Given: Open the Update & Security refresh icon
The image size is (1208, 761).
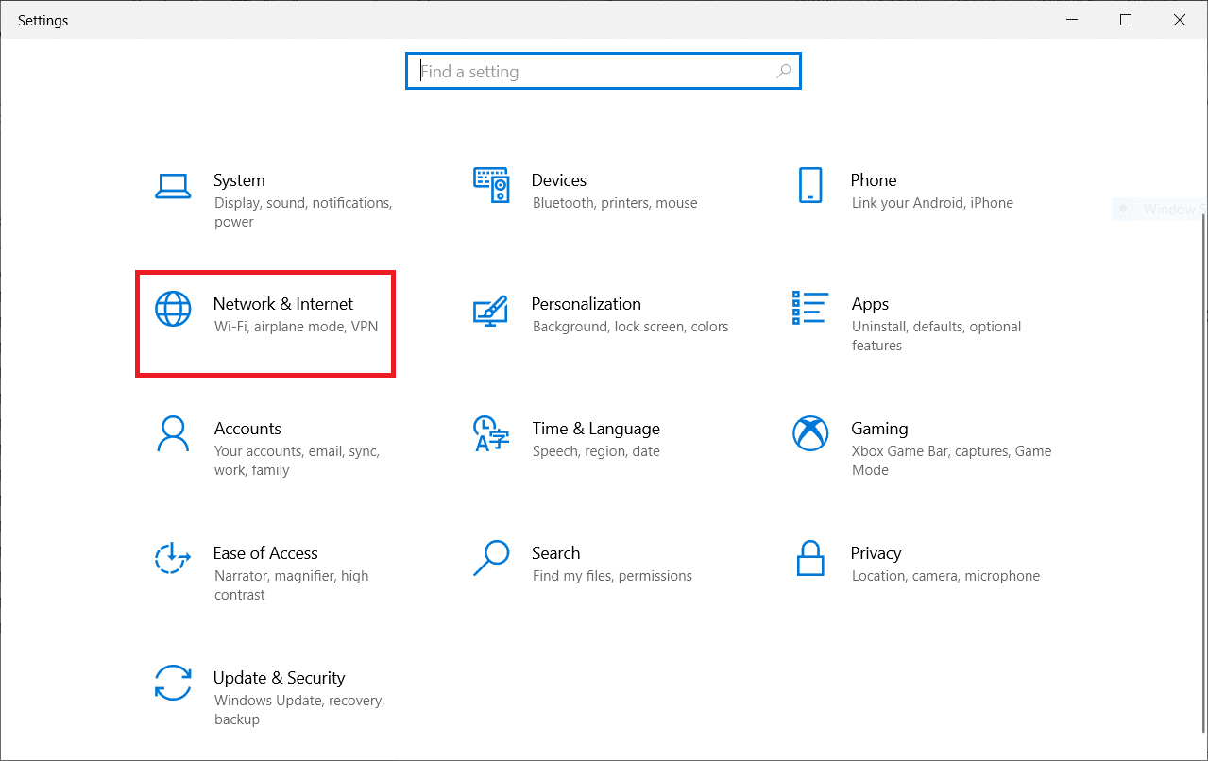Looking at the screenshot, I should coord(173,683).
